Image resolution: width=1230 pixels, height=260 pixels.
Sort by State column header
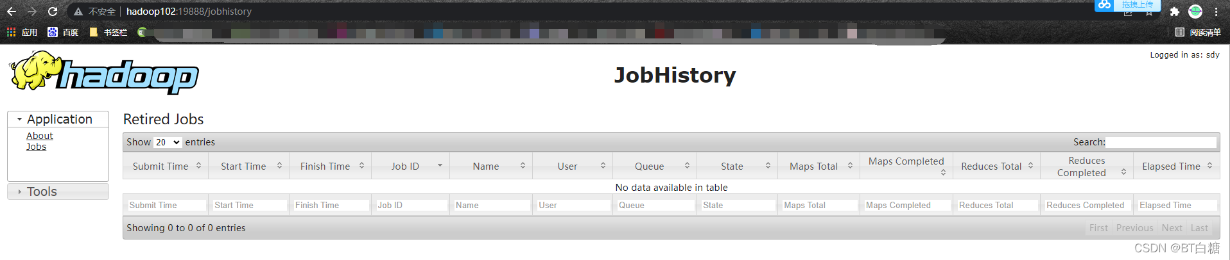point(737,166)
